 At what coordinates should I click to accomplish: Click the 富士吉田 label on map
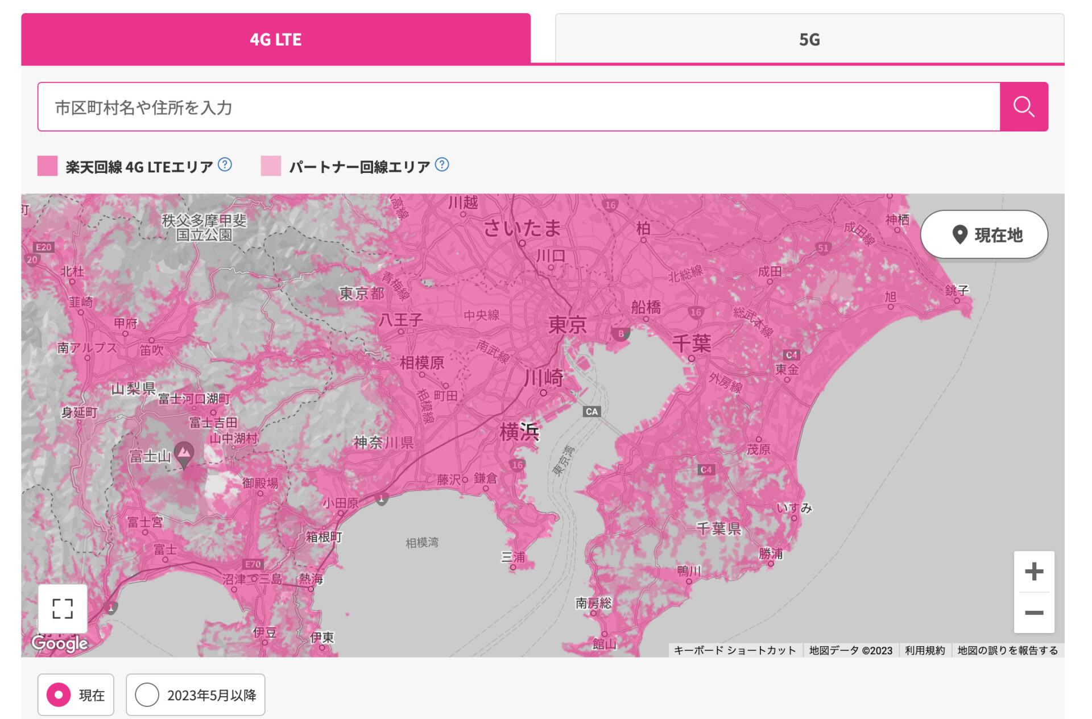[x=213, y=423]
